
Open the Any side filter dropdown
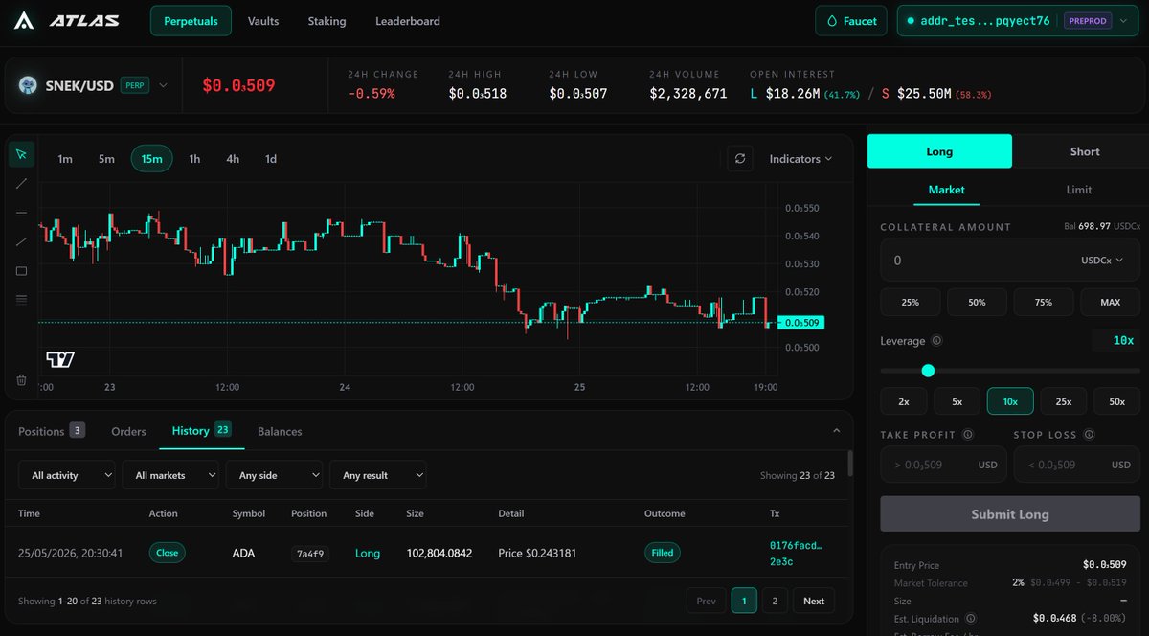[274, 475]
